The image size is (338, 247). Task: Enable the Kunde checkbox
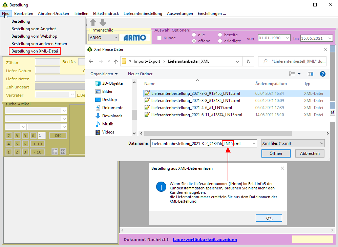point(159,38)
